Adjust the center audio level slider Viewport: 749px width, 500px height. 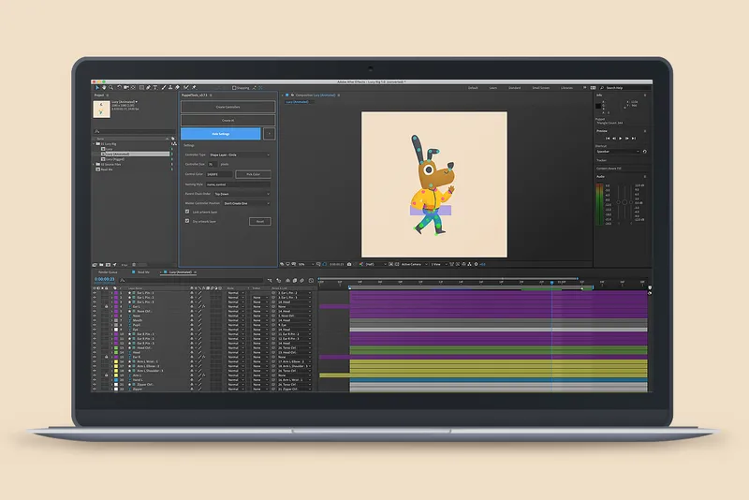click(x=624, y=202)
